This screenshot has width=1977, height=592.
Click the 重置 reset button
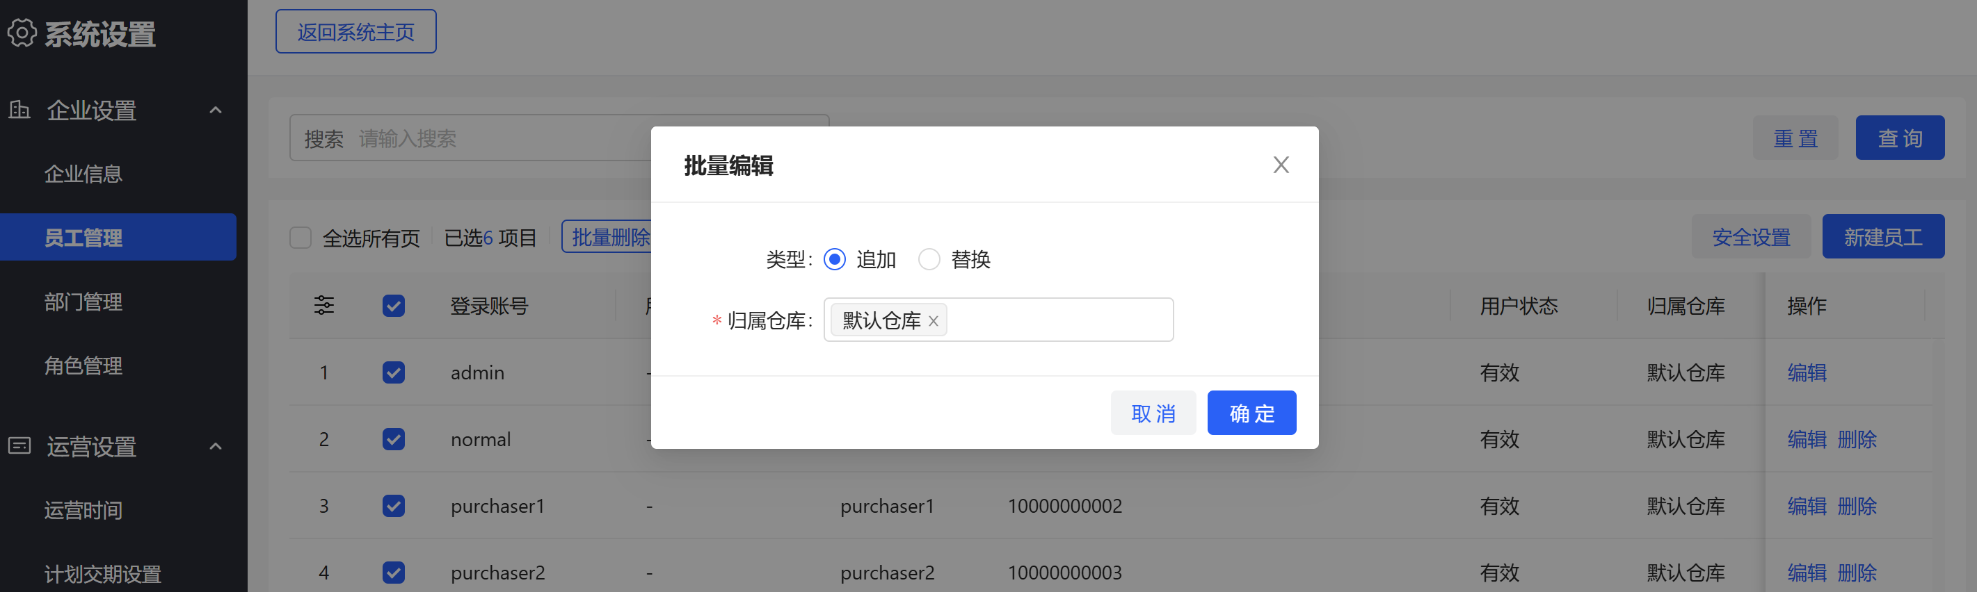click(1795, 138)
